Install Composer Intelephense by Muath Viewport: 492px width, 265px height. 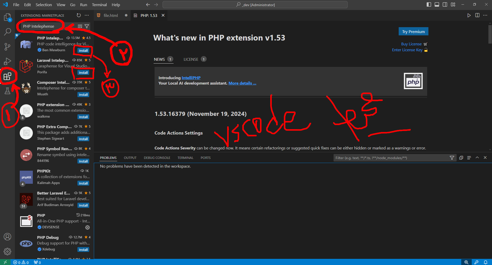click(83, 95)
